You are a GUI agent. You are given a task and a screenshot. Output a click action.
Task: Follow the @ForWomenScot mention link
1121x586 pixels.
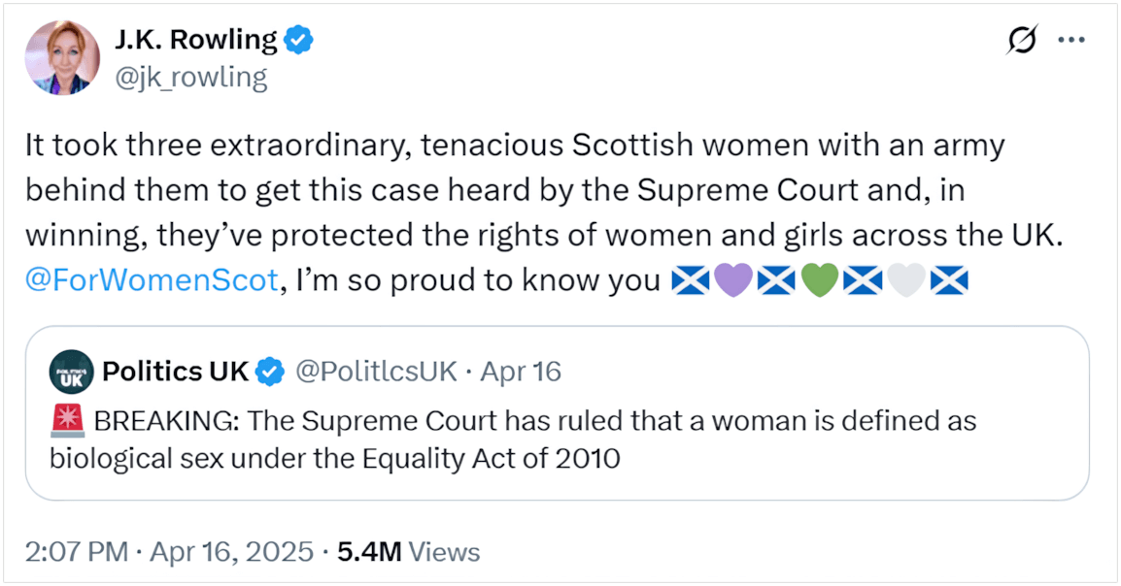152,282
